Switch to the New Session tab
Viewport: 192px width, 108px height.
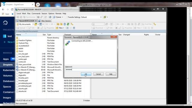coord(45,21)
